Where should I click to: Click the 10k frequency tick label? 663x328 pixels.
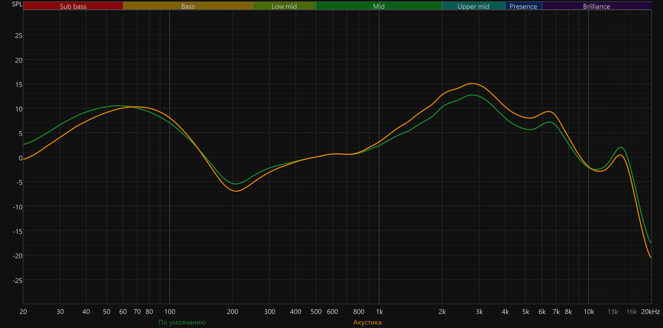point(589,312)
